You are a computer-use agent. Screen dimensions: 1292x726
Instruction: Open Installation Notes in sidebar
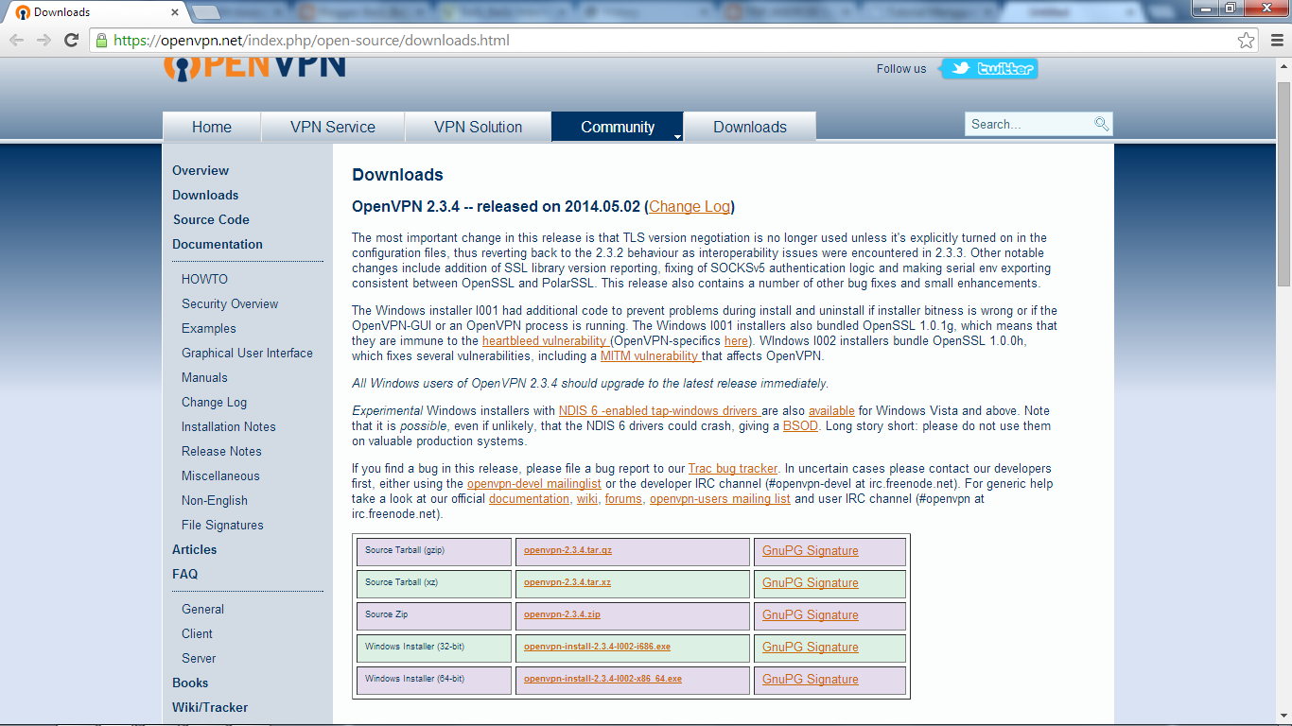[229, 426]
